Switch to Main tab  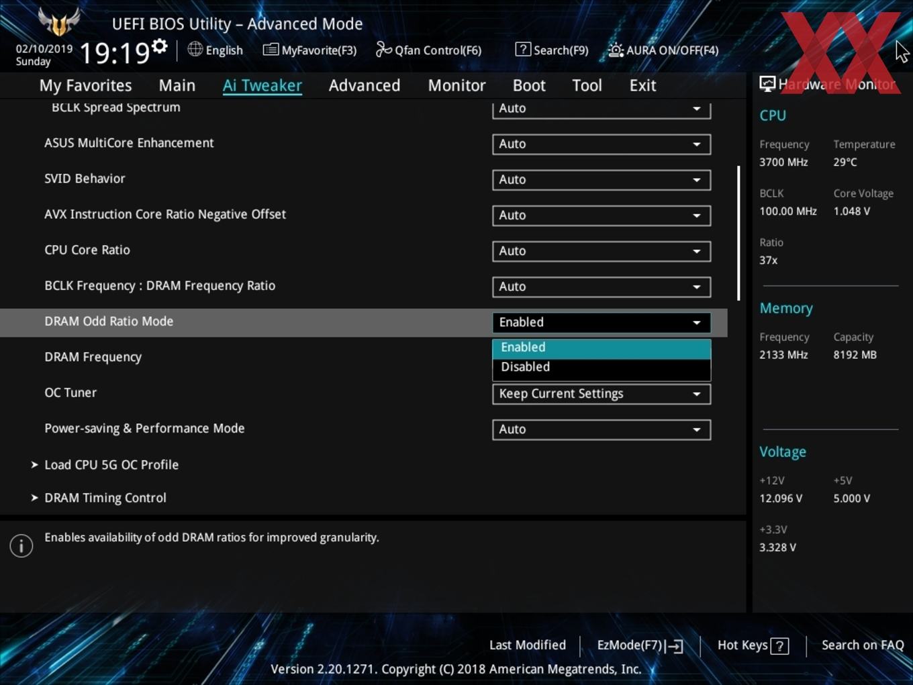177,85
